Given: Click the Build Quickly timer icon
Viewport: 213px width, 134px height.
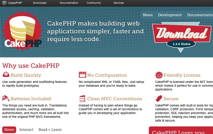Looking at the screenshot, I should tap(6, 74).
